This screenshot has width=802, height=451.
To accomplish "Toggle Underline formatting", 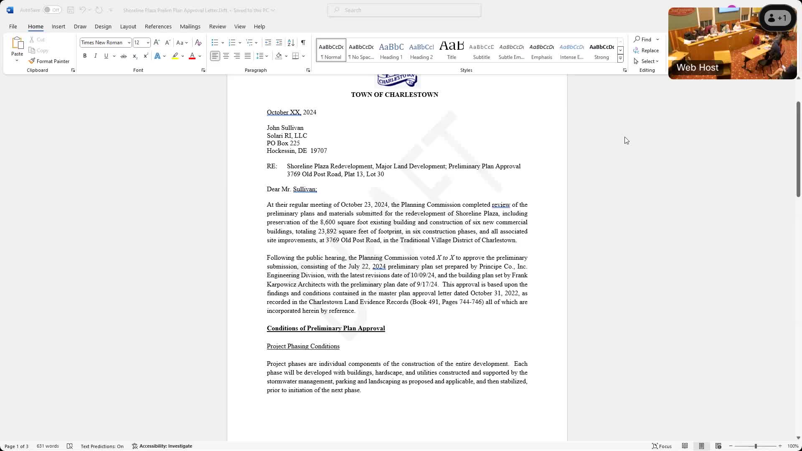I will (x=106, y=56).
